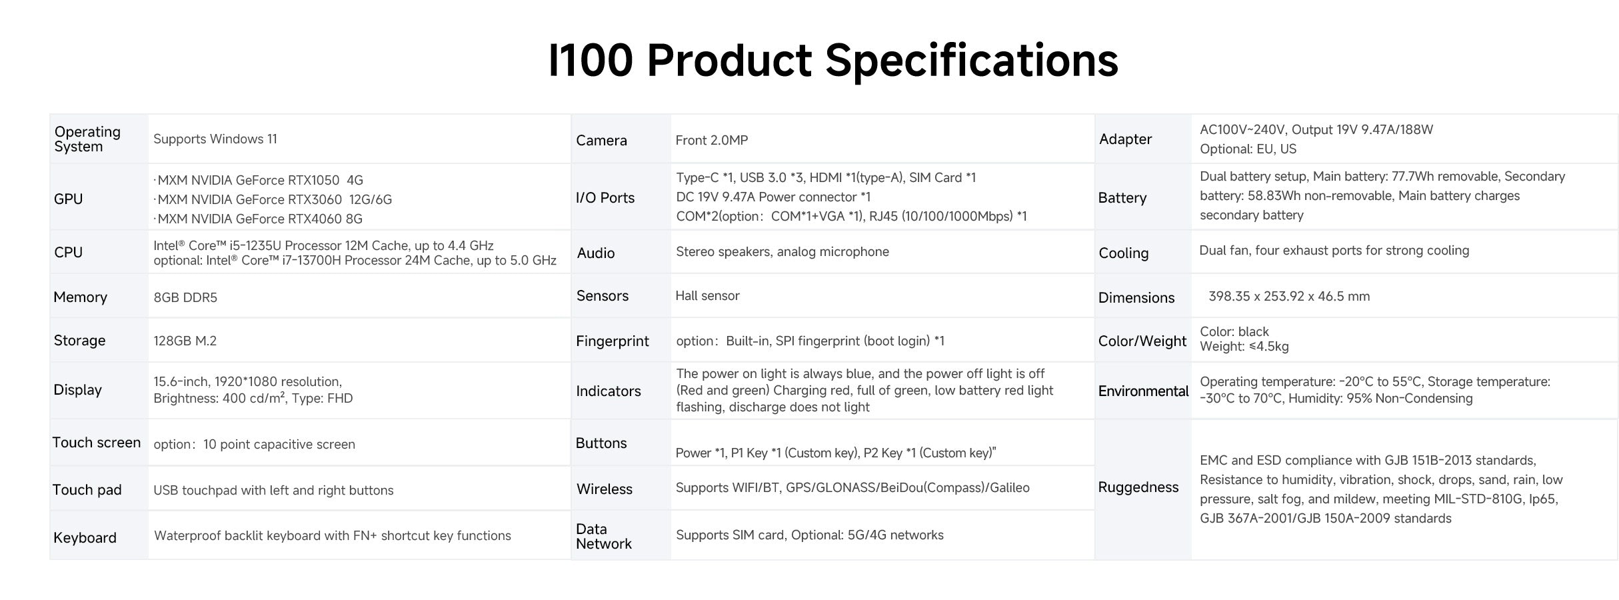Click the I100 Product Specifications heading
This screenshot has width=1619, height=600.
[x=832, y=61]
